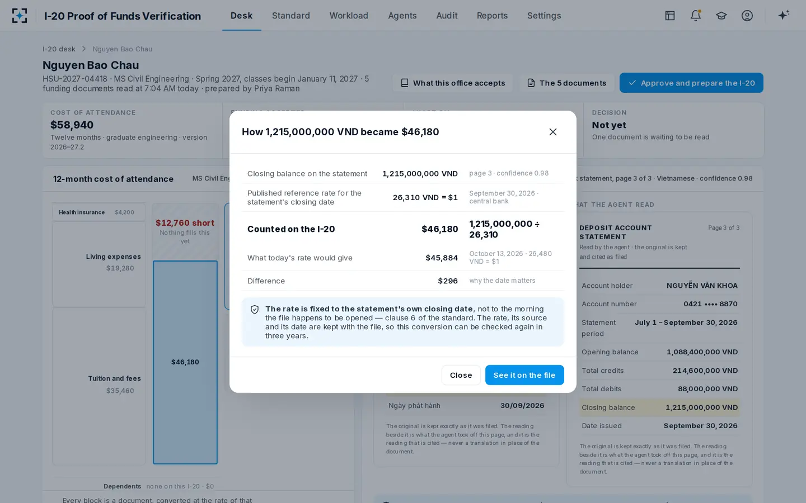Open the user account icon
The width and height of the screenshot is (806, 503).
click(x=747, y=16)
